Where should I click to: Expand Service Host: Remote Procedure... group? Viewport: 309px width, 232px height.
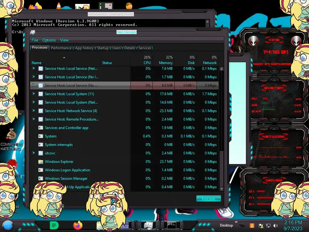[33, 119]
